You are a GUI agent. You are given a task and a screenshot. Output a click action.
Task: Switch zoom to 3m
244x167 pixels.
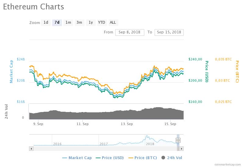[79, 22]
